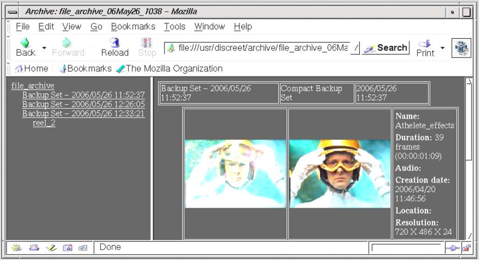Open the Bookmarks menu
The width and height of the screenshot is (479, 260).
click(133, 27)
